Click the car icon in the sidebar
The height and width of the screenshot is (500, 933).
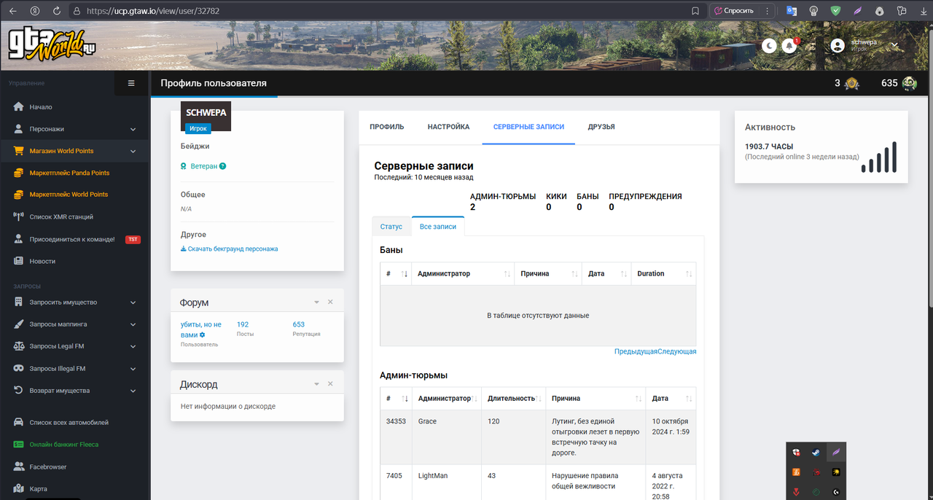(19, 422)
